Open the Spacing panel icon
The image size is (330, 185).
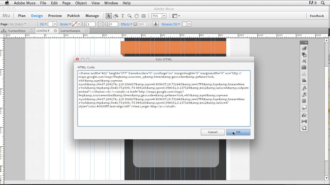pos(304,121)
